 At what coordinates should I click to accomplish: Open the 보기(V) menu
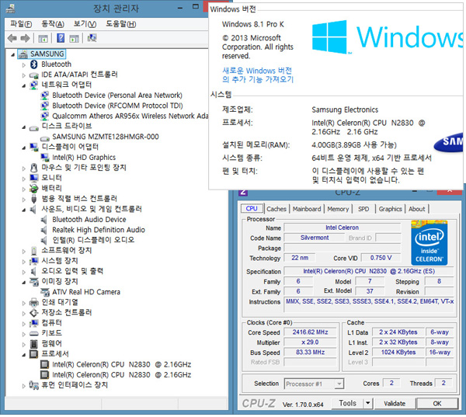coord(85,24)
